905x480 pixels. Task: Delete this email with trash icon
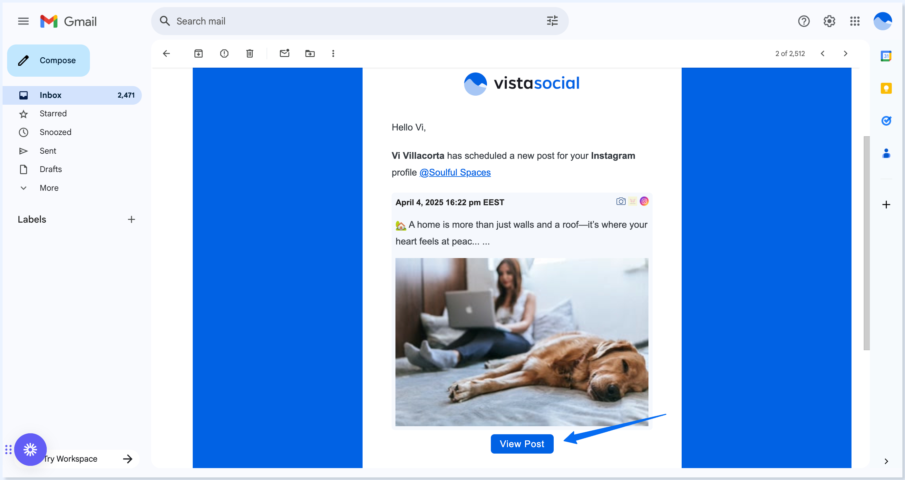tap(250, 53)
